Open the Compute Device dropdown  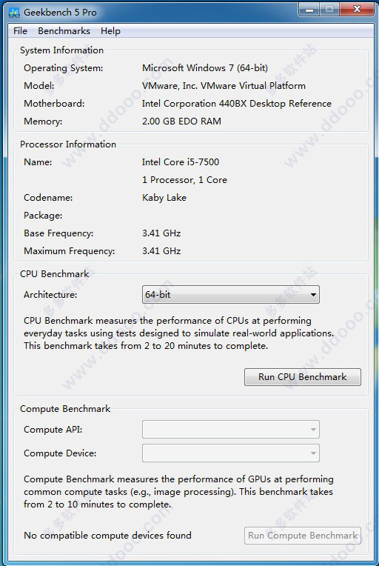click(231, 453)
